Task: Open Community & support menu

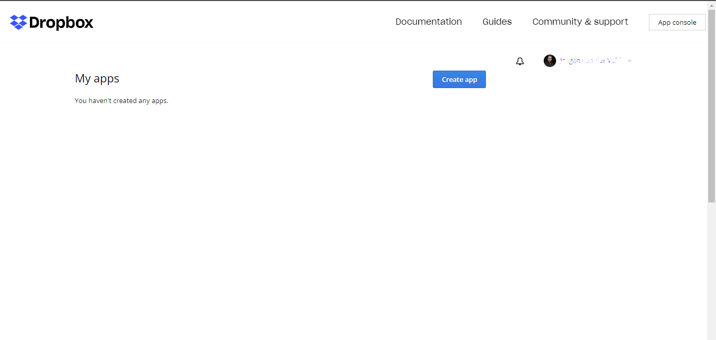Action: [580, 22]
